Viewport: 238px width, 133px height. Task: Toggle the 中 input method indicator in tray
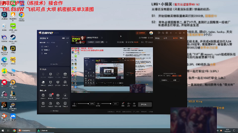[218, 131]
